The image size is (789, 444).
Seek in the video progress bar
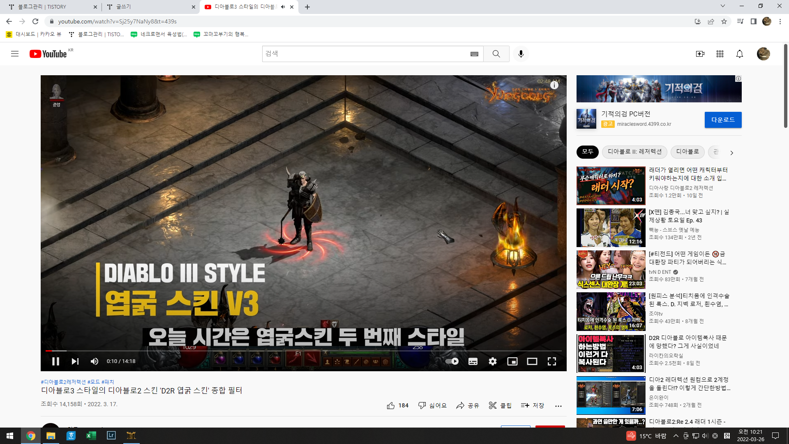coord(288,351)
